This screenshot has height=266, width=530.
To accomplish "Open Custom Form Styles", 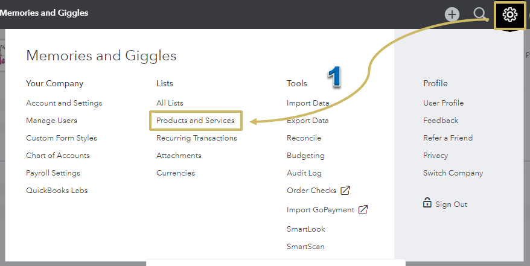I will point(62,138).
